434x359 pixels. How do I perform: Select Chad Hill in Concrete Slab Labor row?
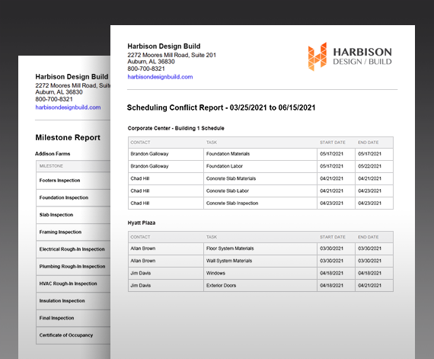(x=140, y=191)
